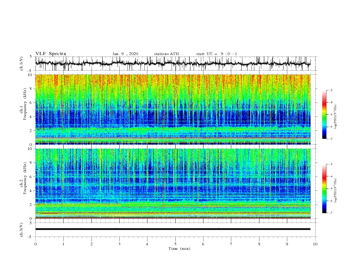Click the "ch.3(V)" axis label
The height and width of the screenshot is (274, 355).
coord(22,230)
